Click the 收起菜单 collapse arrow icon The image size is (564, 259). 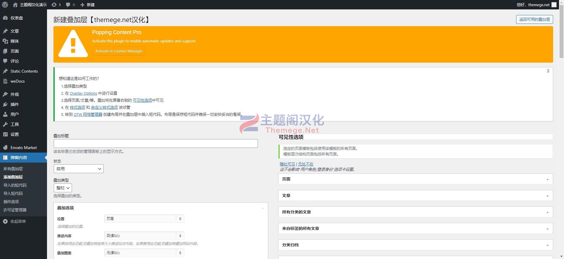(5, 221)
